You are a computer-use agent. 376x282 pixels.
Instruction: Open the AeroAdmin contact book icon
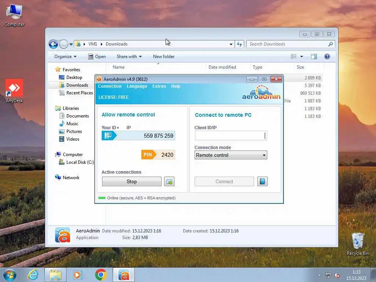pyautogui.click(x=262, y=181)
